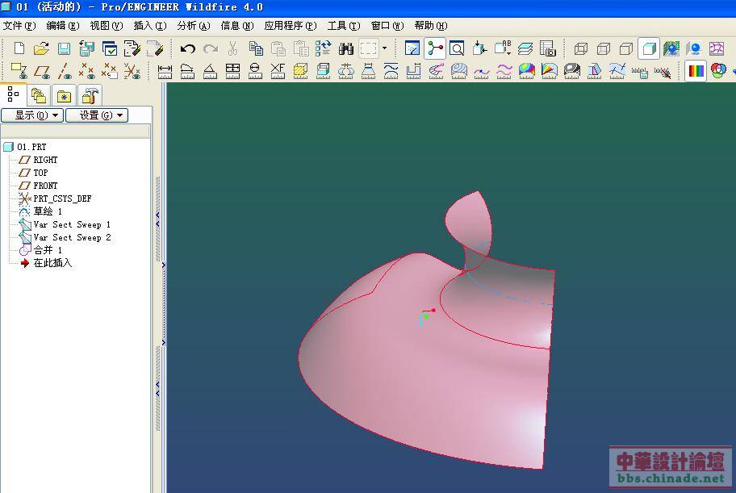Image resolution: width=736 pixels, height=493 pixels.
Task: Switch to the Connections tab with hammer icon
Action: [90, 96]
